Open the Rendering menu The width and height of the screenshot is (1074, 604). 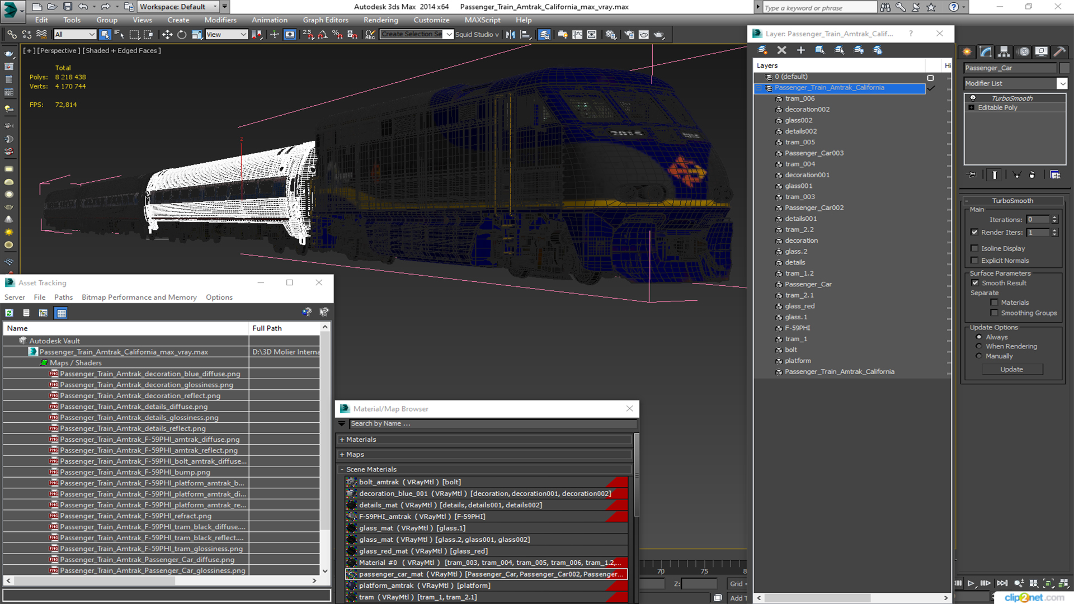pos(380,20)
